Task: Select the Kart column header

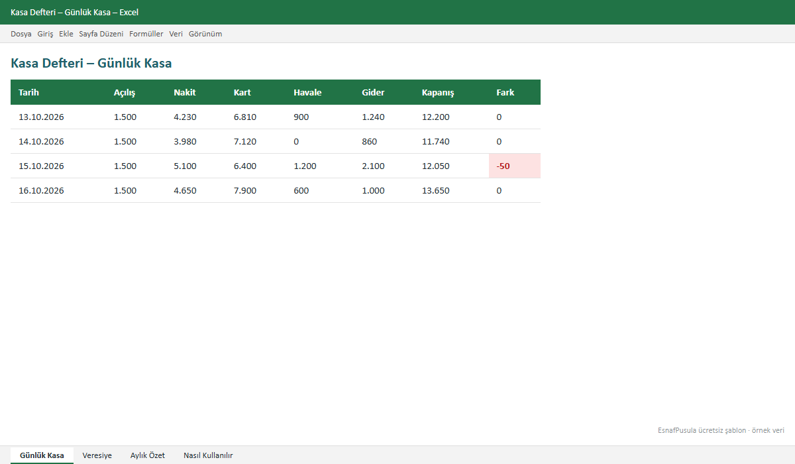Action: click(256, 92)
